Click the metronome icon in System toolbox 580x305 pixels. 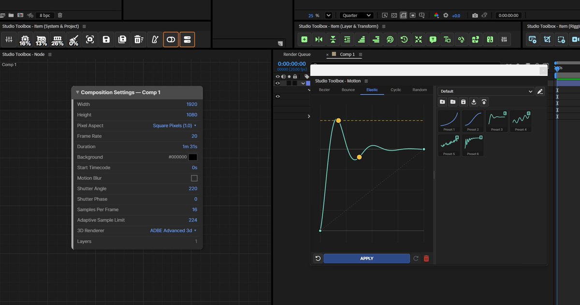pos(155,40)
